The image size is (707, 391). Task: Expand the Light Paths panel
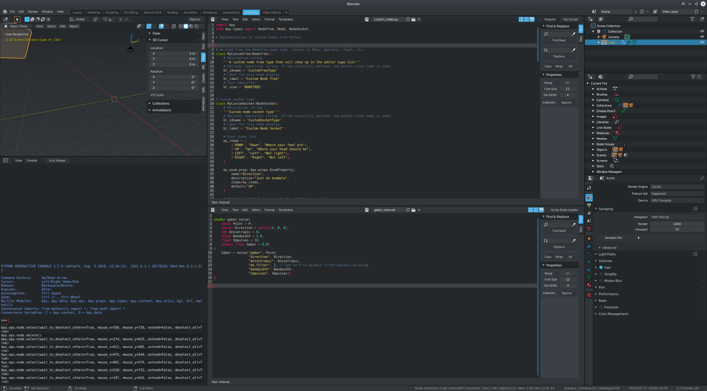pos(607,254)
